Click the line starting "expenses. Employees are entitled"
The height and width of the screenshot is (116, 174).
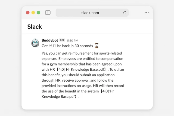pos(82,59)
